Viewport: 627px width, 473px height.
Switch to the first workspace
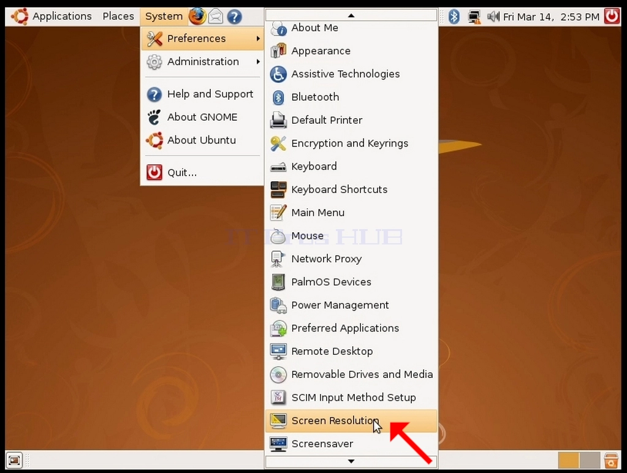[x=569, y=460]
